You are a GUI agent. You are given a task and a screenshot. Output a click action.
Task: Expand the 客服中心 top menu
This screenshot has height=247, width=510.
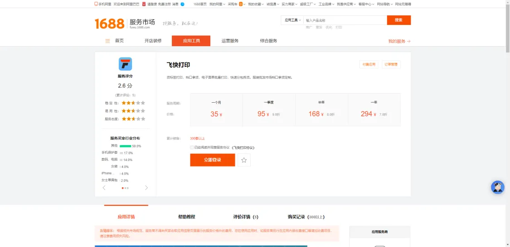[366, 4]
